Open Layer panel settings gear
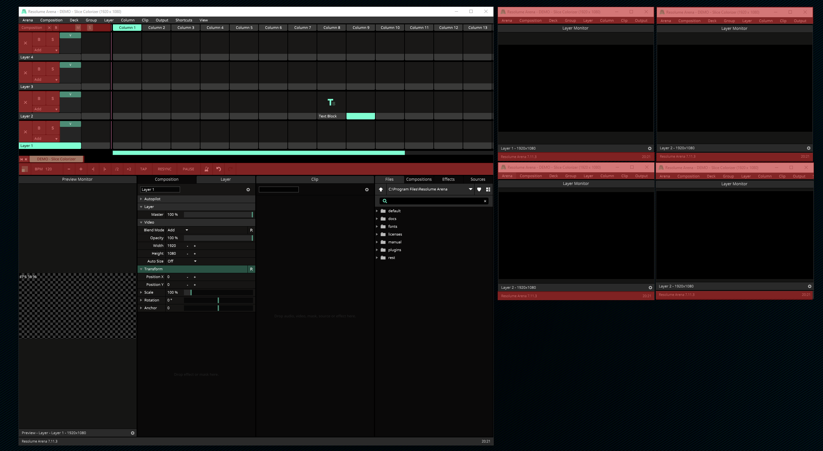 [x=248, y=189]
